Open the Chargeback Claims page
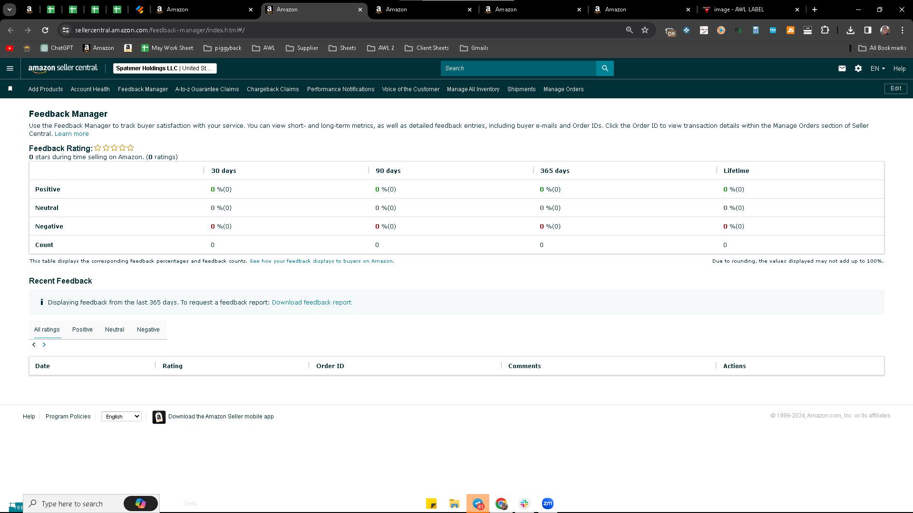 273,89
